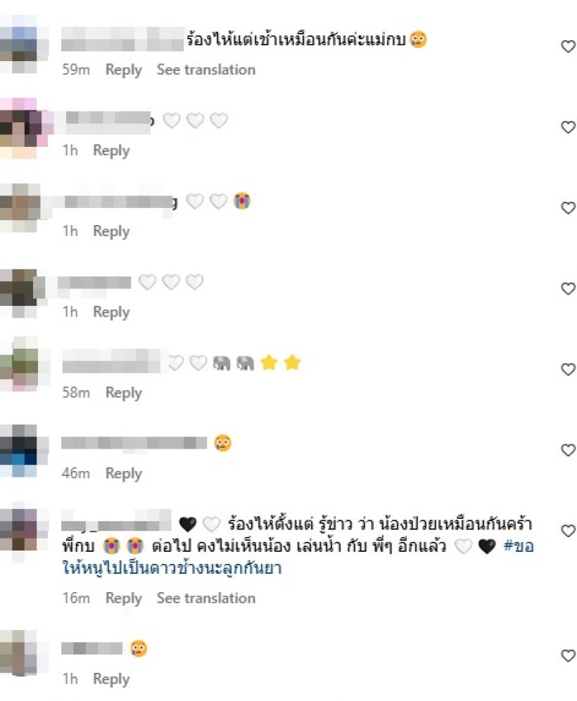Heart the fourth comment with three white hearts

click(x=568, y=288)
